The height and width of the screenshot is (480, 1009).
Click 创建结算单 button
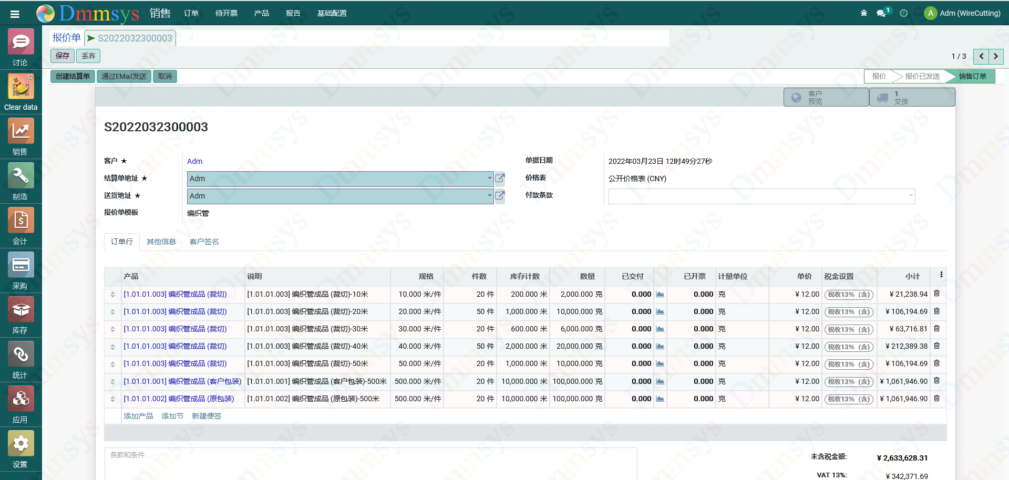[x=73, y=76]
